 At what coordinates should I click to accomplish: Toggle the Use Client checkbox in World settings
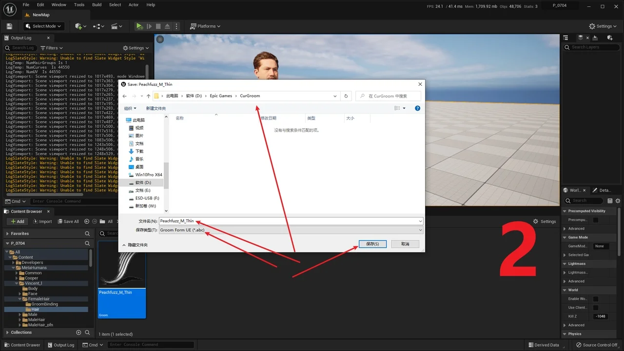(595, 308)
